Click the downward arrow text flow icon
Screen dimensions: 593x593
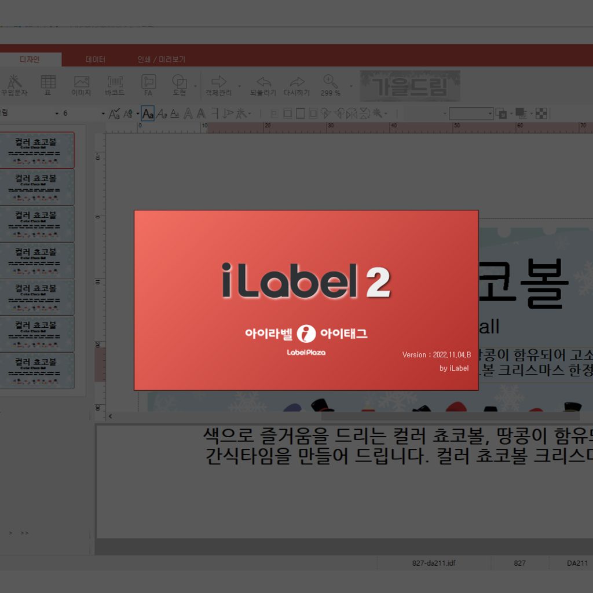(228, 114)
